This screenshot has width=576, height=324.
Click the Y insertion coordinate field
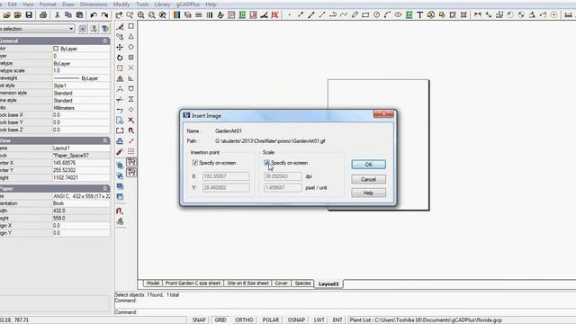(x=226, y=188)
